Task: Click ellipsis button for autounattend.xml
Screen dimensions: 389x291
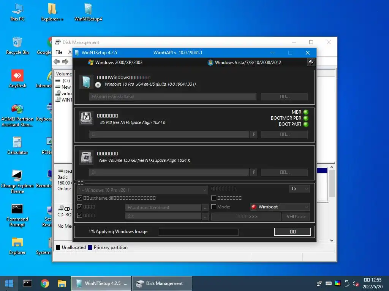Action: tap(206, 208)
